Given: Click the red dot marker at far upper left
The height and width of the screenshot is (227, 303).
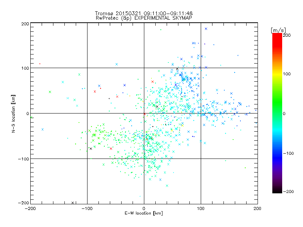Looking at the screenshot, I should pyautogui.click(x=40, y=64).
